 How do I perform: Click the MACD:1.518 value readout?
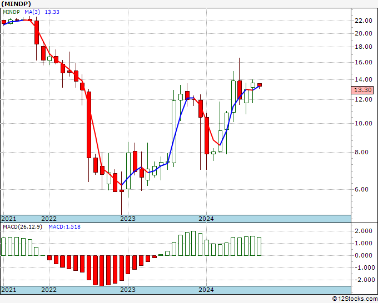tap(64, 227)
